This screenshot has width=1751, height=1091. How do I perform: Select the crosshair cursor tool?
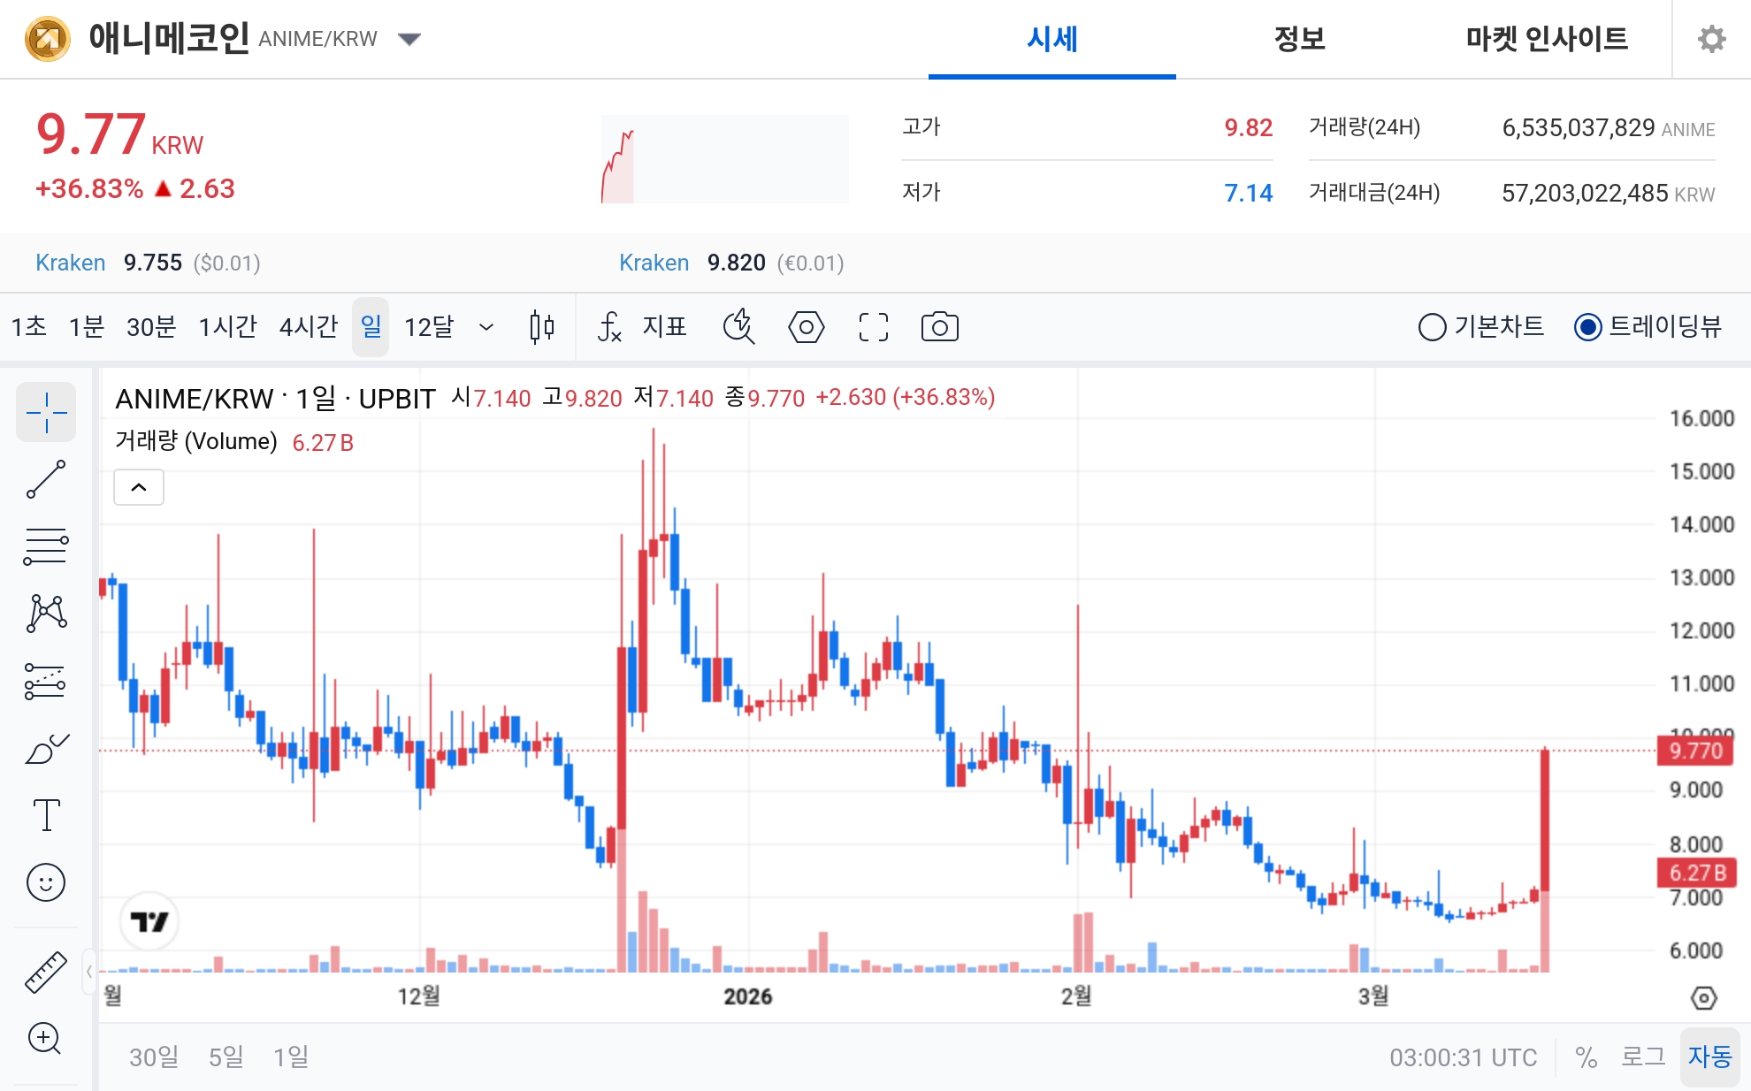click(46, 412)
